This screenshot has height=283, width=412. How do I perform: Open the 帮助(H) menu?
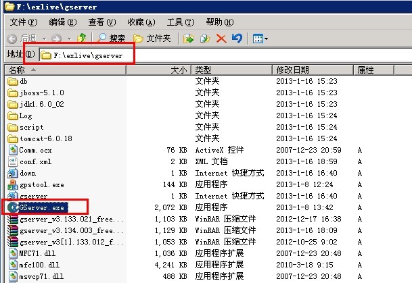point(219,22)
